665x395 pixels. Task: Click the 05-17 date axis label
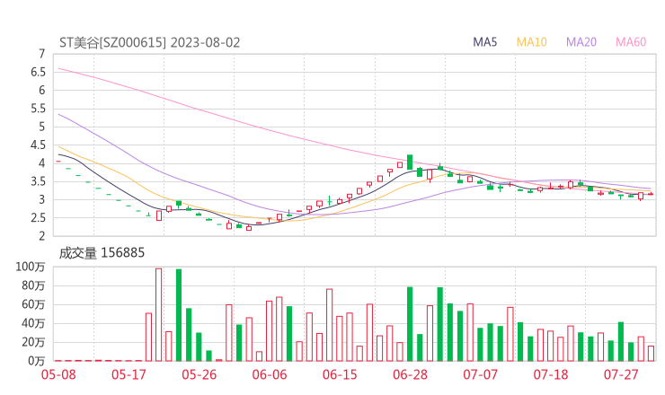click(x=129, y=374)
